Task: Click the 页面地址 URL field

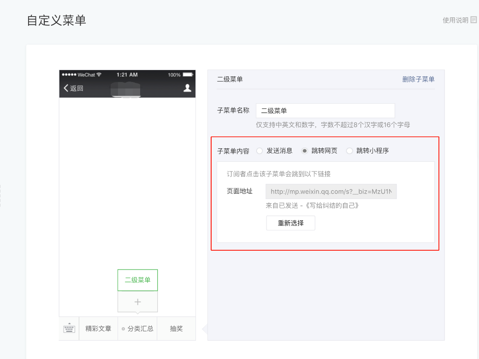Action: click(x=331, y=192)
